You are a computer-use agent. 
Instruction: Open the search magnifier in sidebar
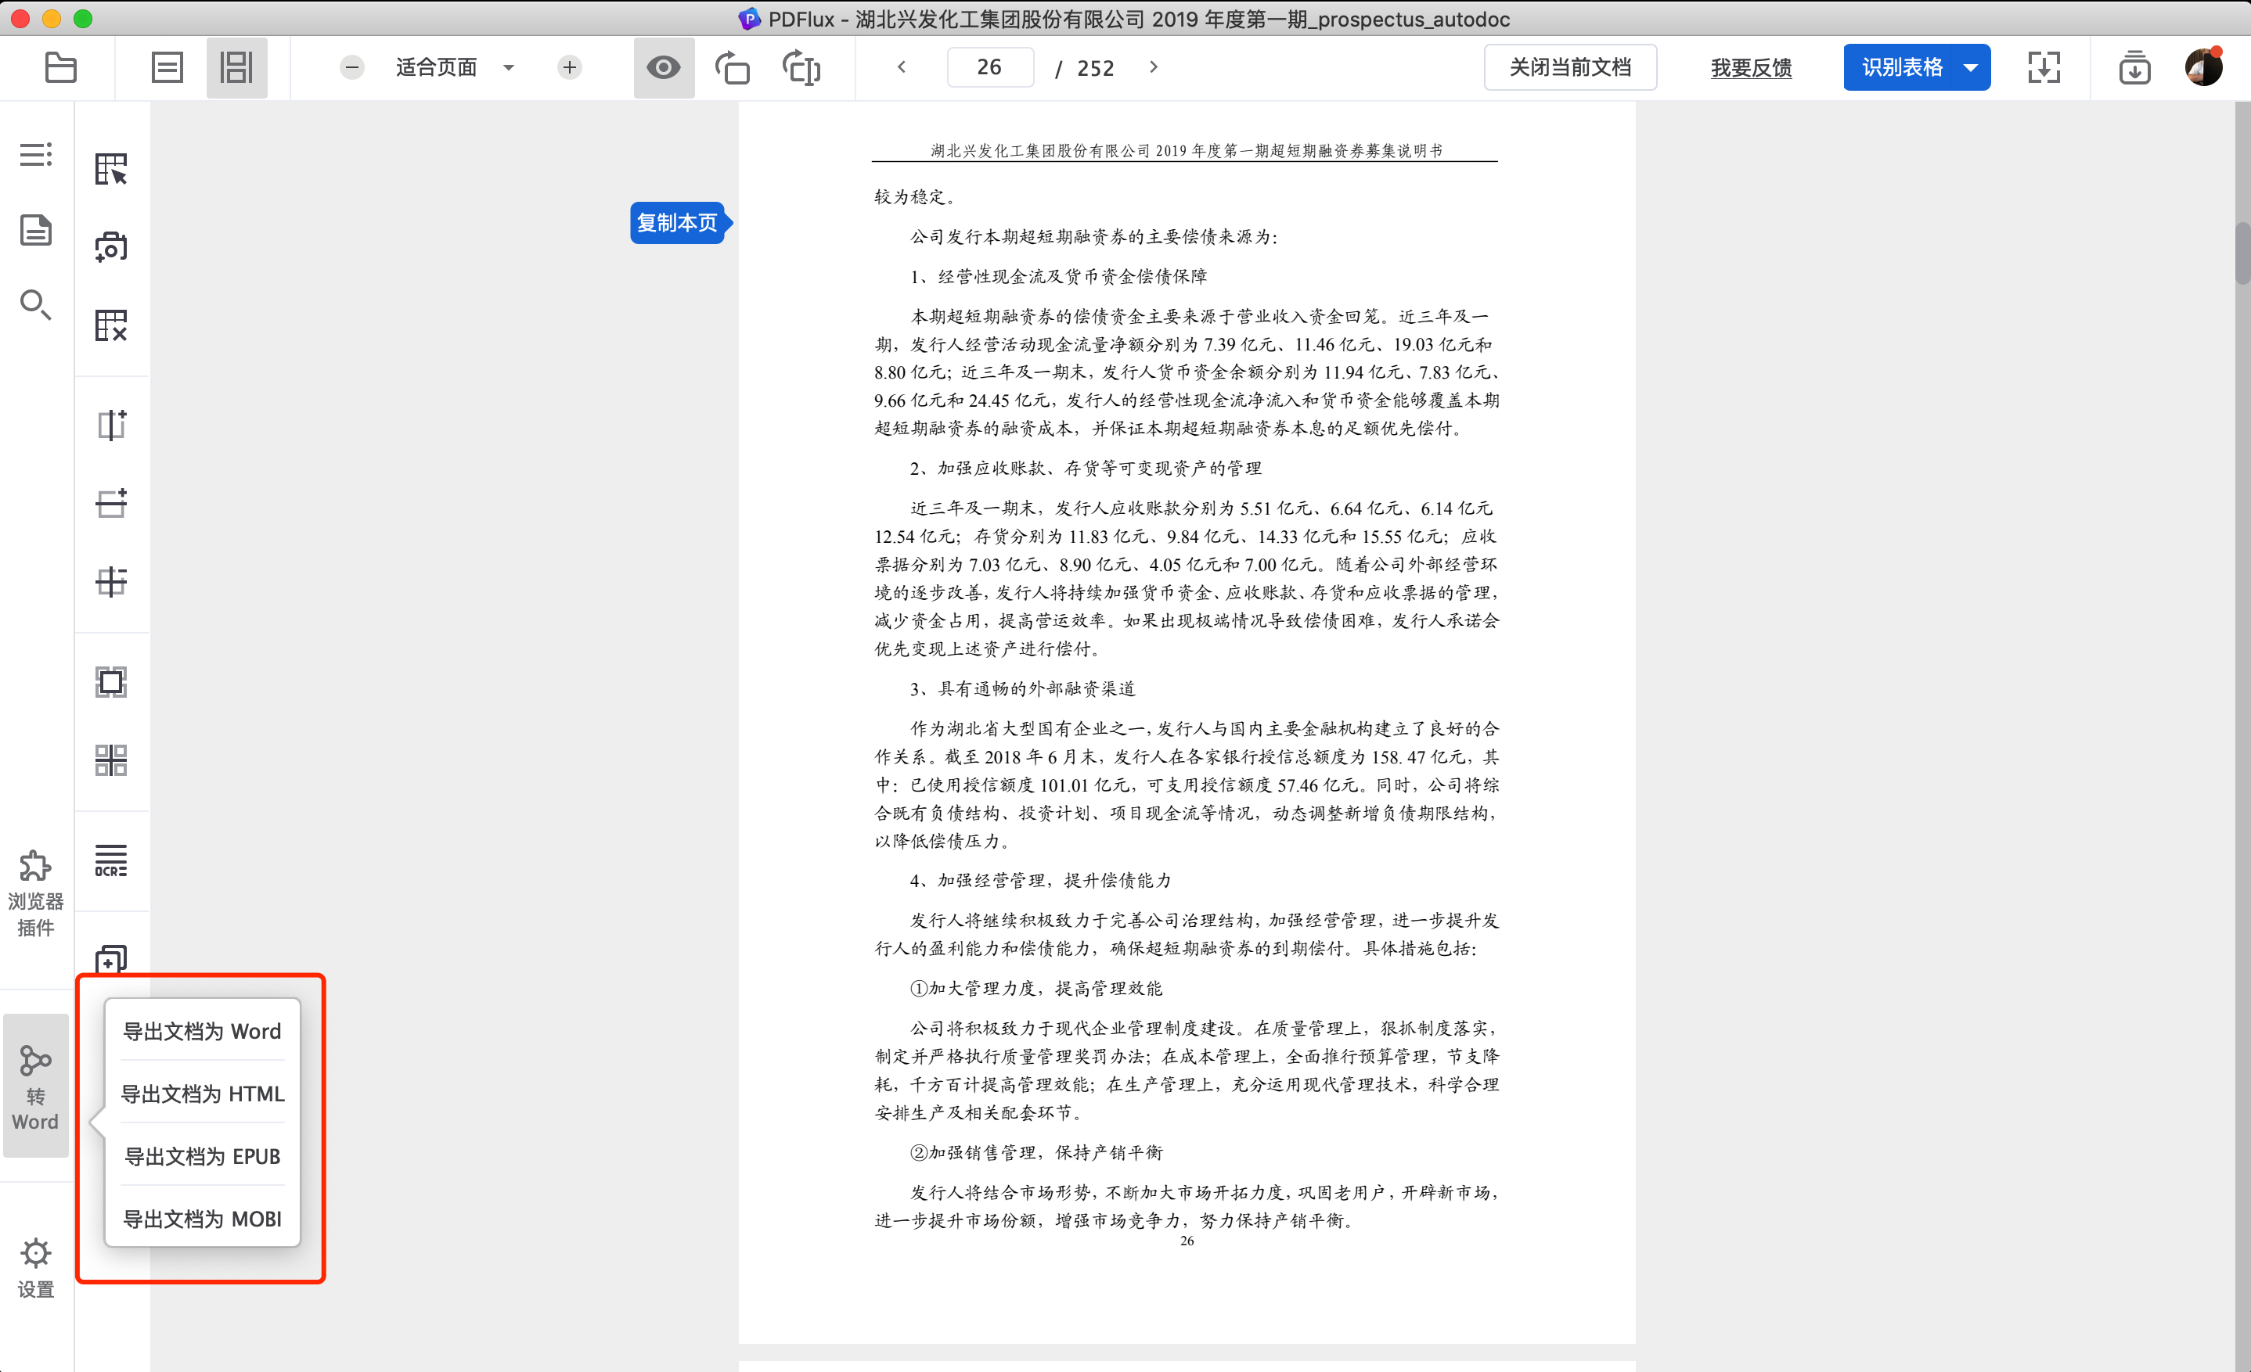[36, 305]
